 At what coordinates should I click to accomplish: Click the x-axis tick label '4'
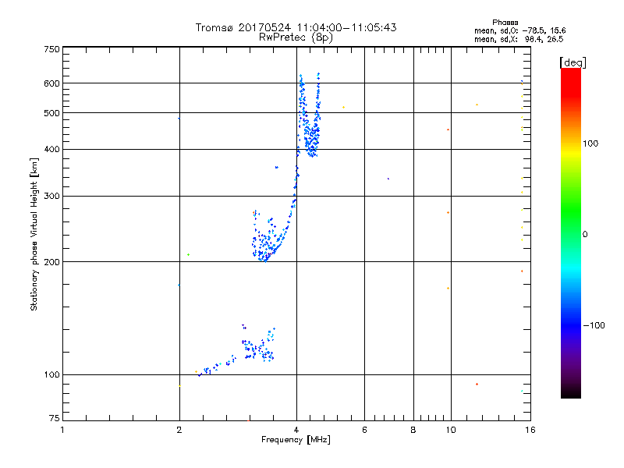click(x=296, y=430)
